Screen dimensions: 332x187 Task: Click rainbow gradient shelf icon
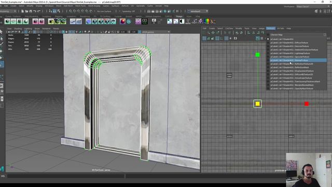pos(206,21)
